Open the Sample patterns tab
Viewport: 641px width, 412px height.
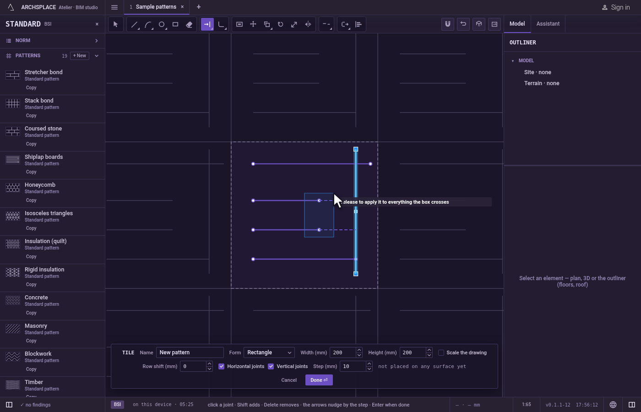(156, 7)
